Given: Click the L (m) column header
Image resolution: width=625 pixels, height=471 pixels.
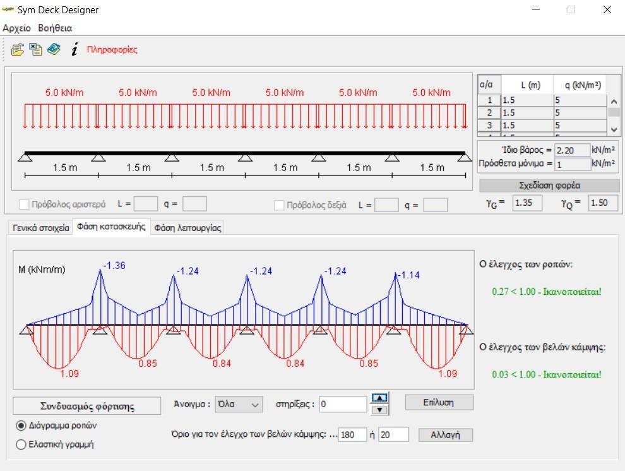Looking at the screenshot, I should tap(527, 85).
